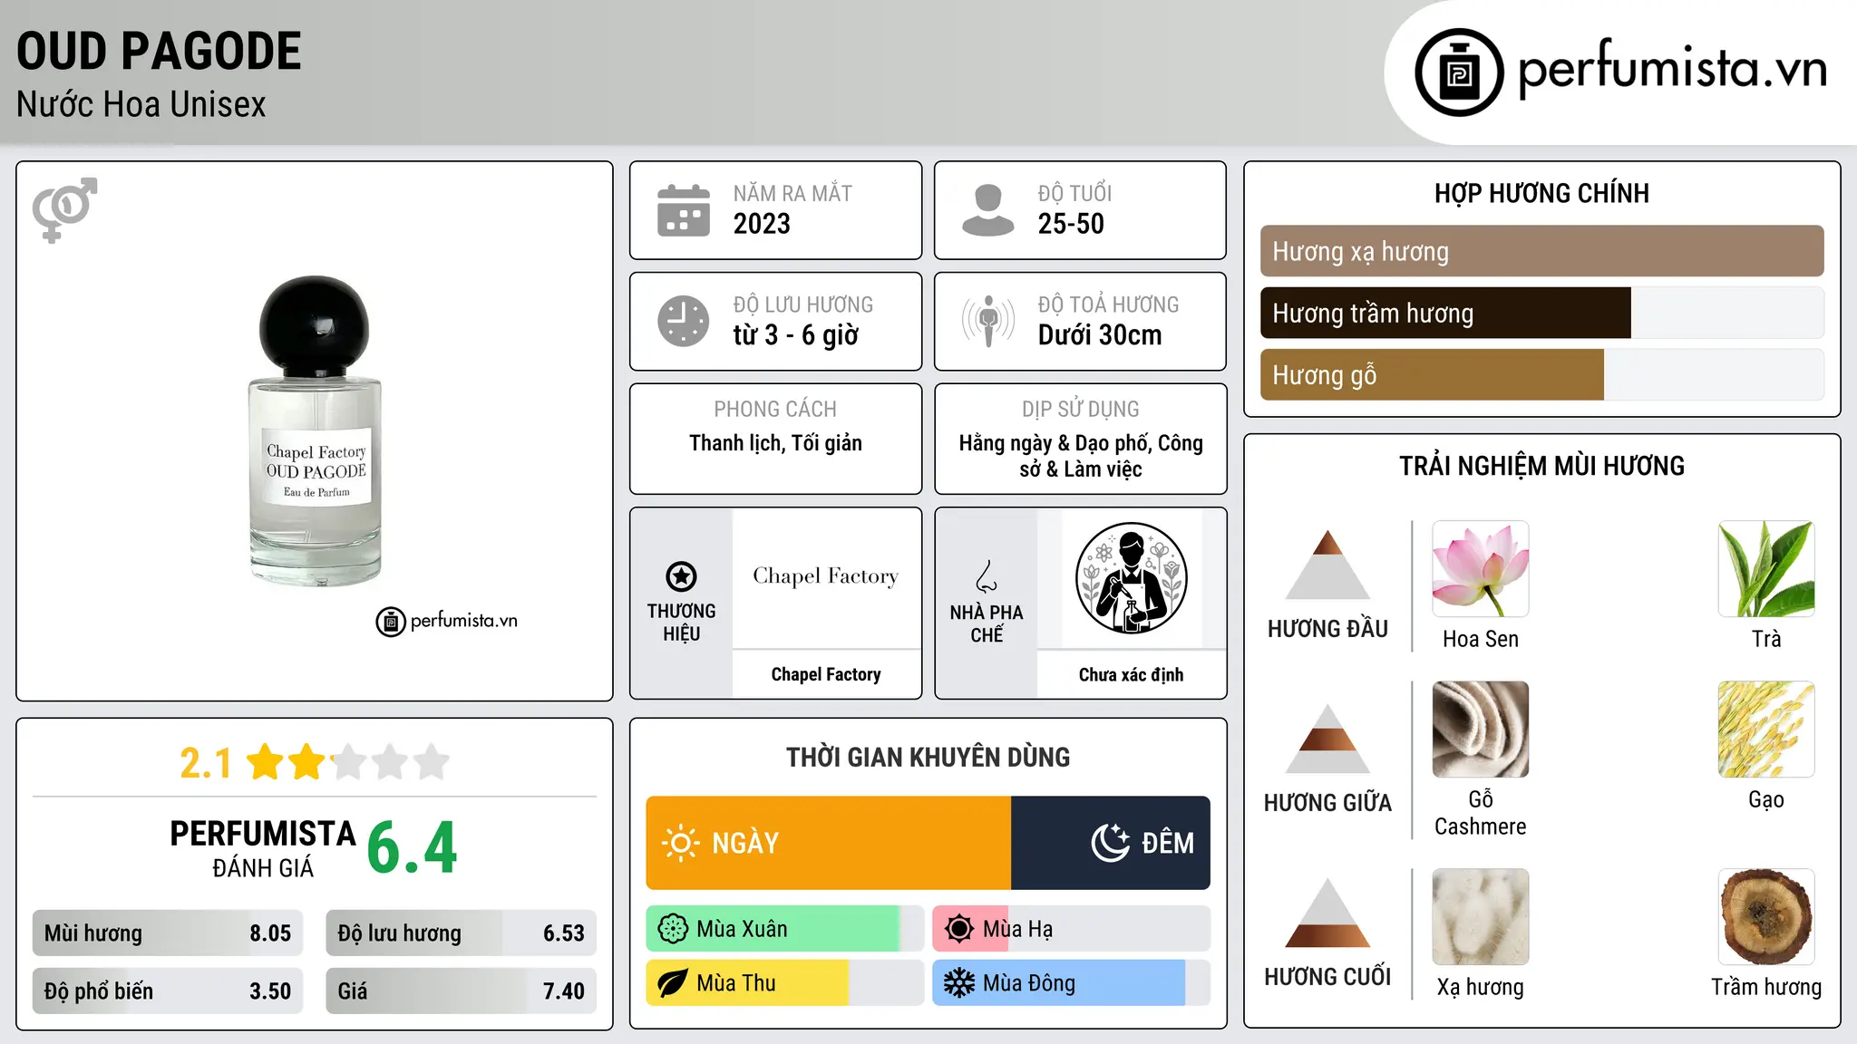This screenshot has height=1044, width=1857.
Task: Click the Hương gỗ accord bar
Action: click(1541, 374)
